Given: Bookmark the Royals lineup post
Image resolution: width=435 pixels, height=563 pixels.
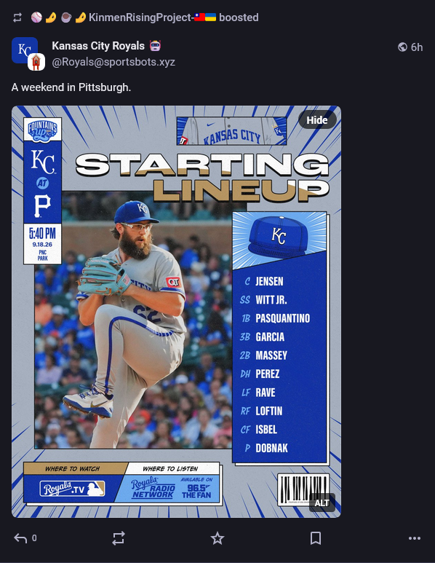Looking at the screenshot, I should click(316, 538).
